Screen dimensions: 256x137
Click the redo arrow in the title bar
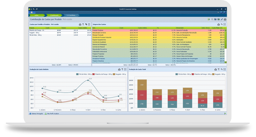click(36, 9)
